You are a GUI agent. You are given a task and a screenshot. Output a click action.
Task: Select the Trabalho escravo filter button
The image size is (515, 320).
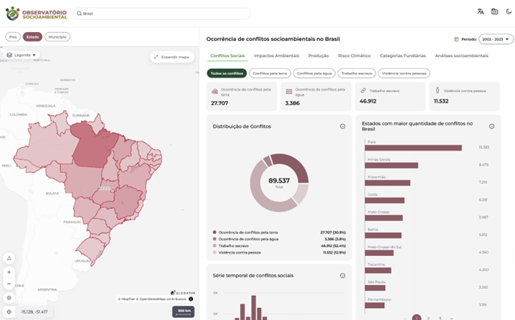[x=356, y=73]
